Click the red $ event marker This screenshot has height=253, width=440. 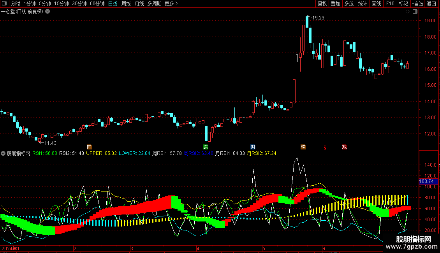tap(325, 147)
